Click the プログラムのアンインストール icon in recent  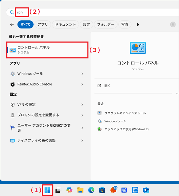(x=99, y=113)
